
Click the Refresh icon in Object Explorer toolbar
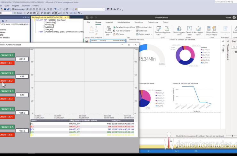click(3, 21)
